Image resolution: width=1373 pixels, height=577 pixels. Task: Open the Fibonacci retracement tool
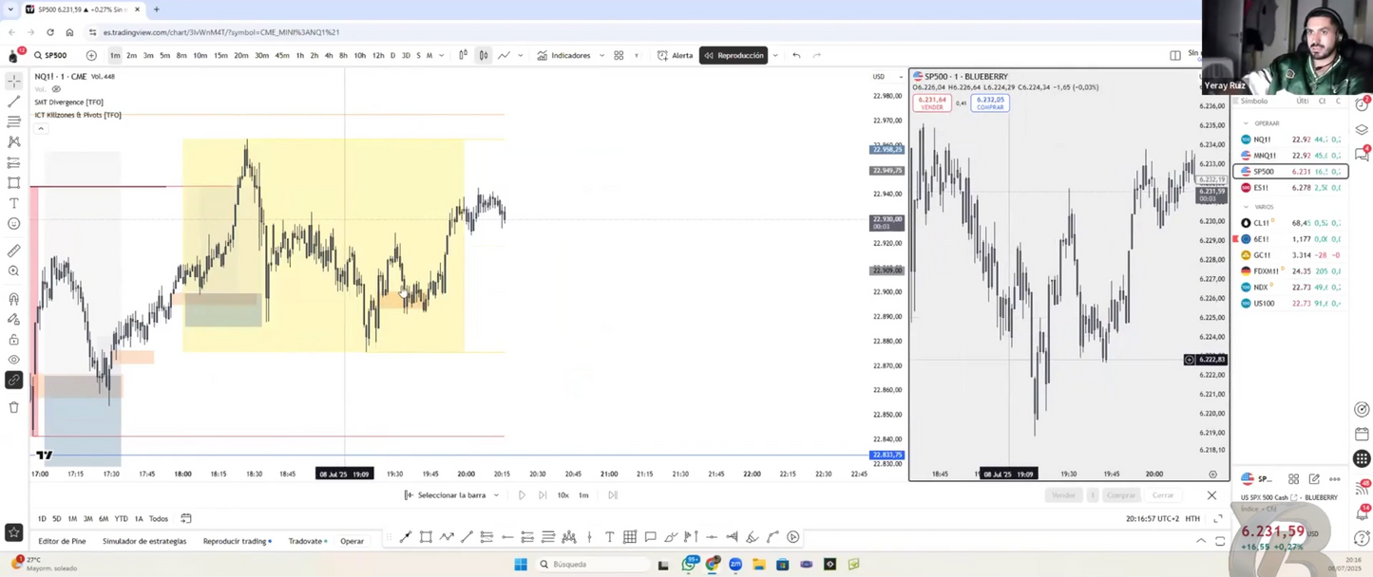point(13,121)
